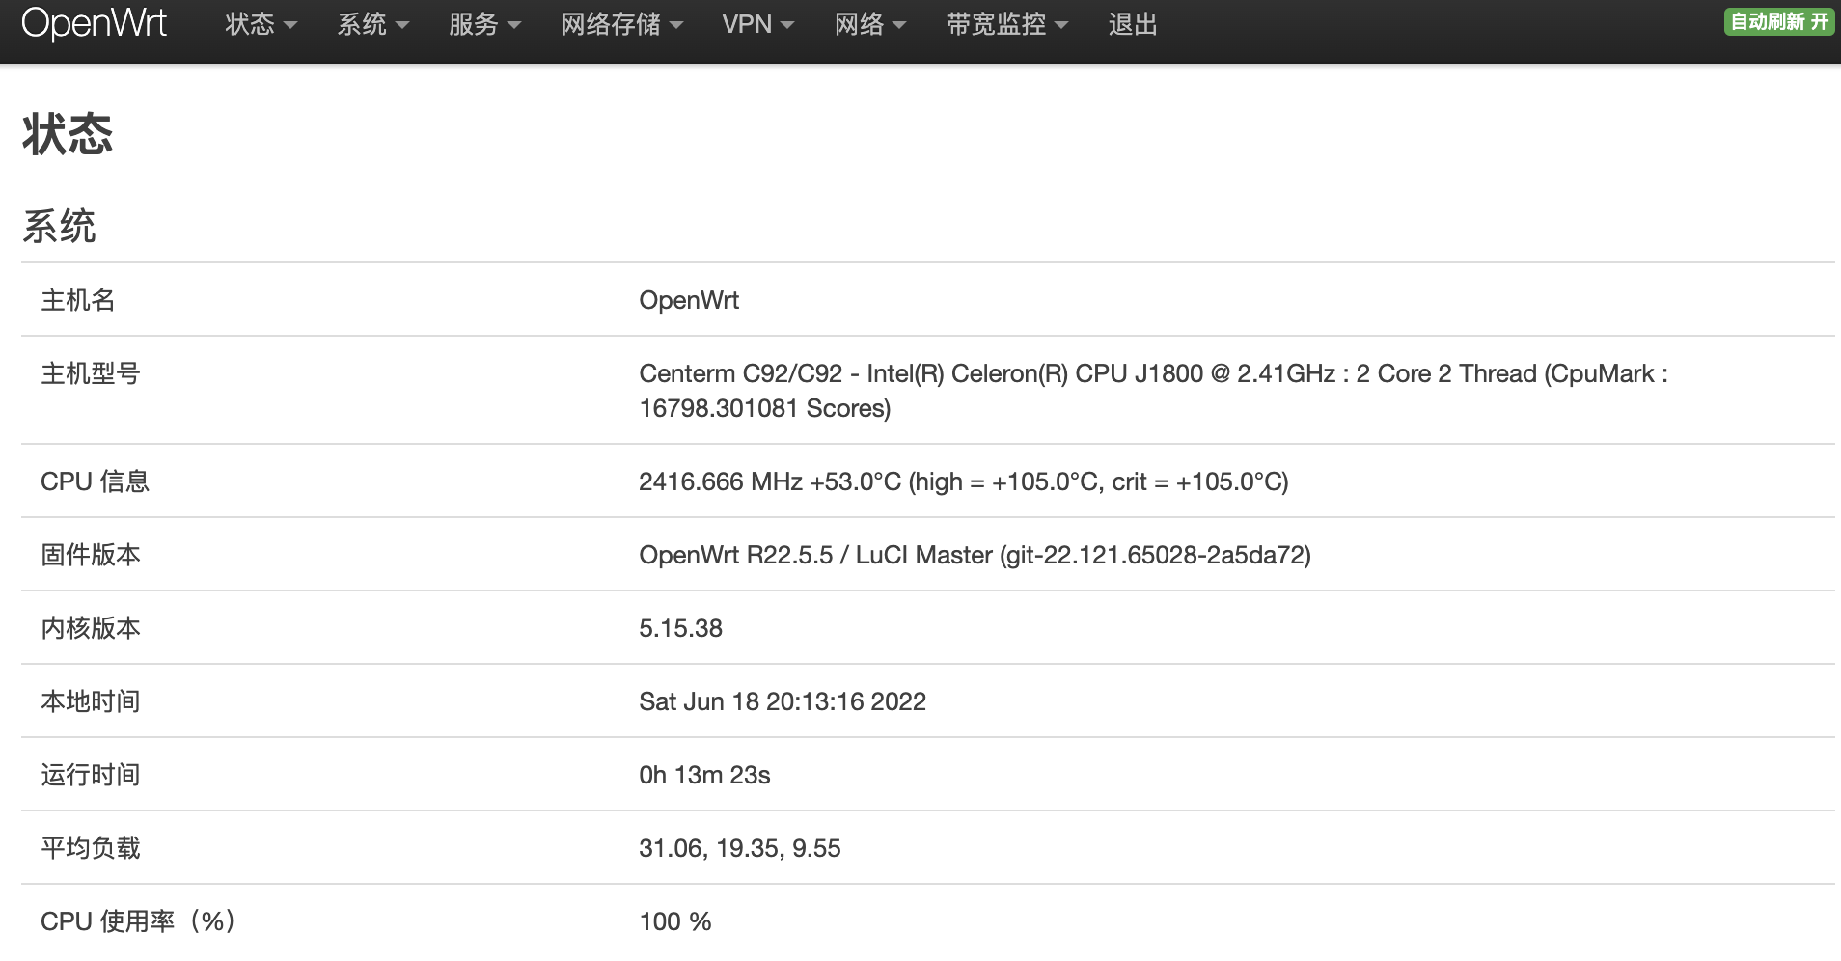Expand the 网络 dropdown in the navbar
1841x961 pixels.
[x=869, y=24]
